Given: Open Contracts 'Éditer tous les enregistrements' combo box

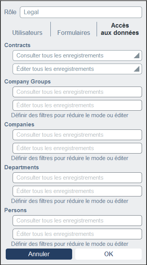Looking at the screenshot, I should click(77, 69).
